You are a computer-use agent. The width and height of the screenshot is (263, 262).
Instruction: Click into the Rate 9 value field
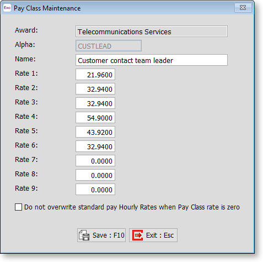click(x=95, y=190)
